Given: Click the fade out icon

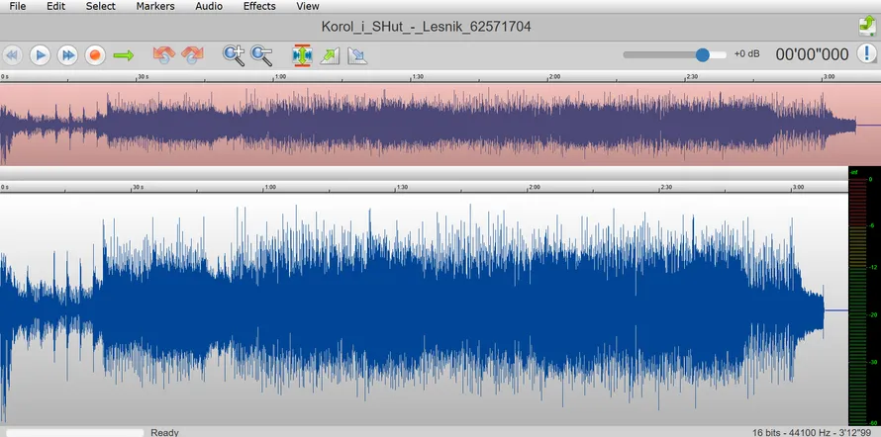Looking at the screenshot, I should click(x=357, y=55).
